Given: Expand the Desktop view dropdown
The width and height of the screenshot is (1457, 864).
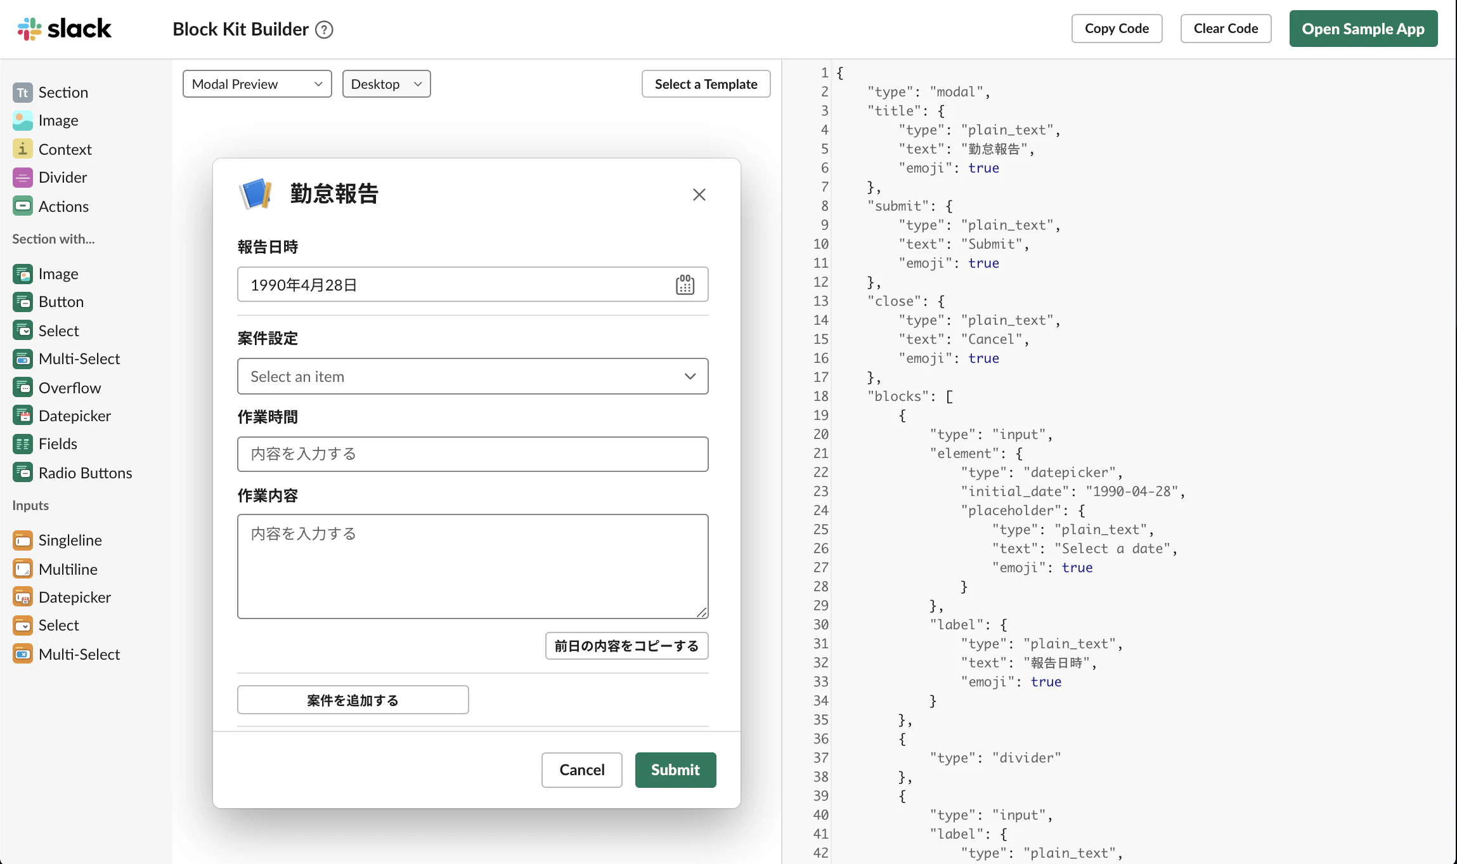Looking at the screenshot, I should tap(386, 84).
